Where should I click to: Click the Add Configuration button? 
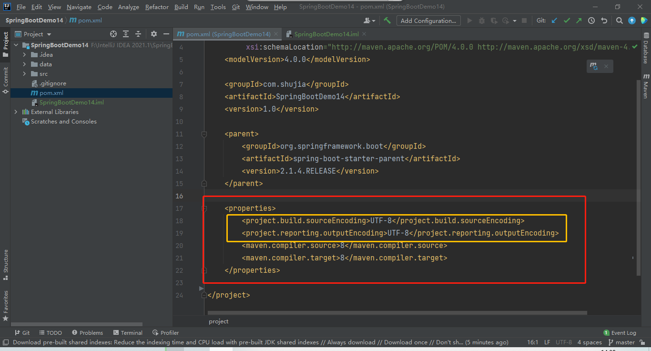(428, 21)
